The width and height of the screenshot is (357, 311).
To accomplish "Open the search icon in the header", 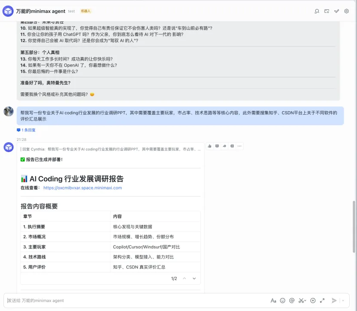I will (x=317, y=11).
